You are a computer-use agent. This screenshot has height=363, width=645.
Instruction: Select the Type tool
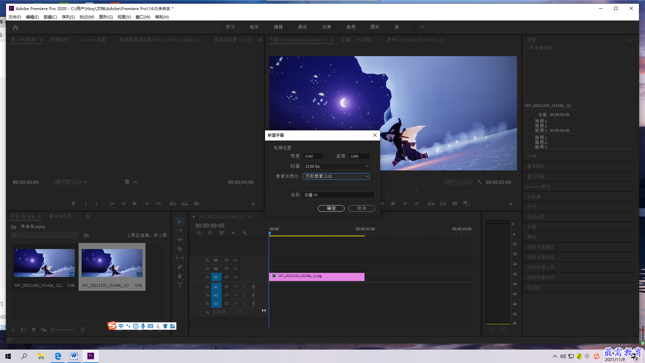[180, 285]
